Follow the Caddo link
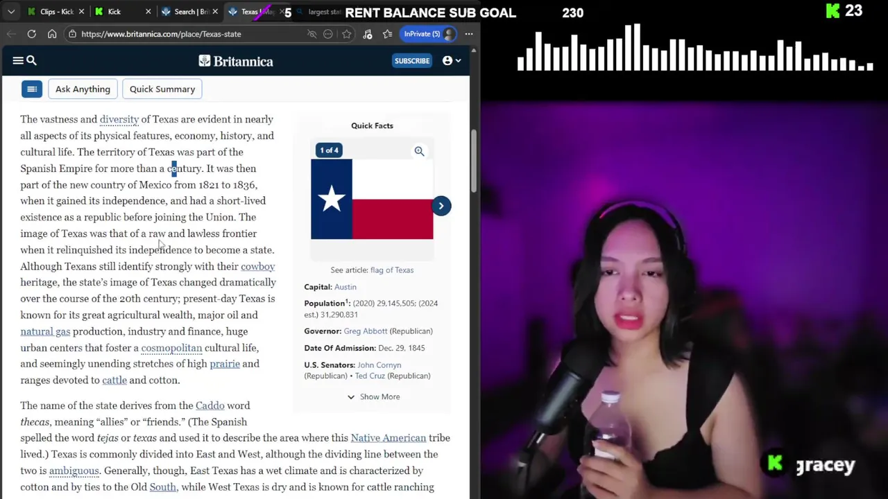This screenshot has width=888, height=499. coord(210,405)
